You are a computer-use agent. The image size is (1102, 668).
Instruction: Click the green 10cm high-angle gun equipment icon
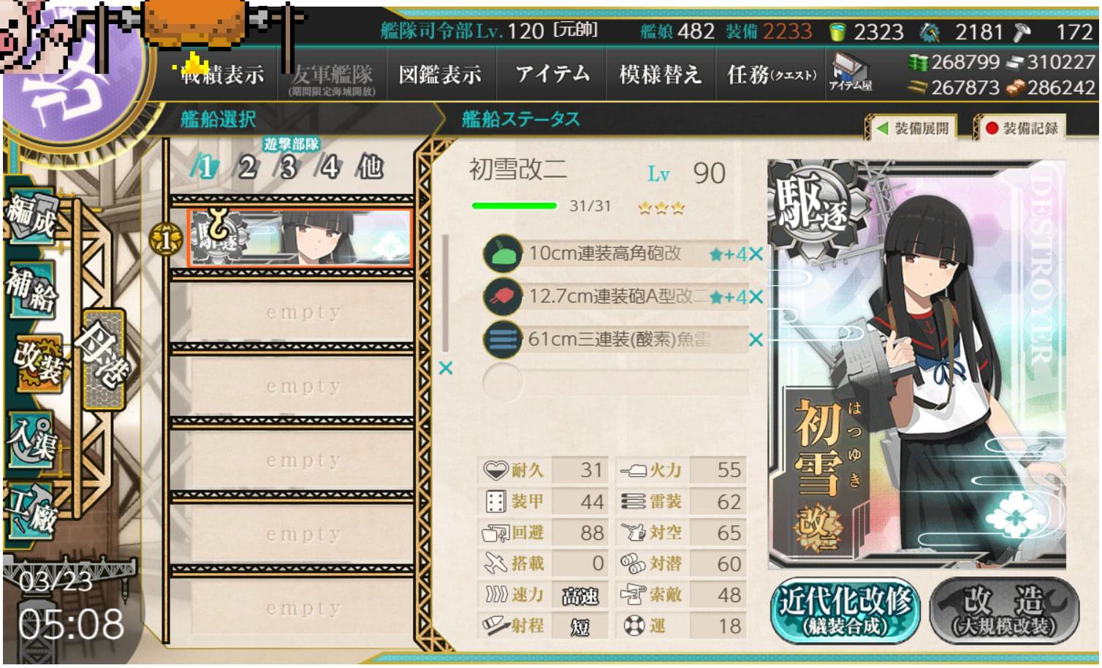[503, 254]
